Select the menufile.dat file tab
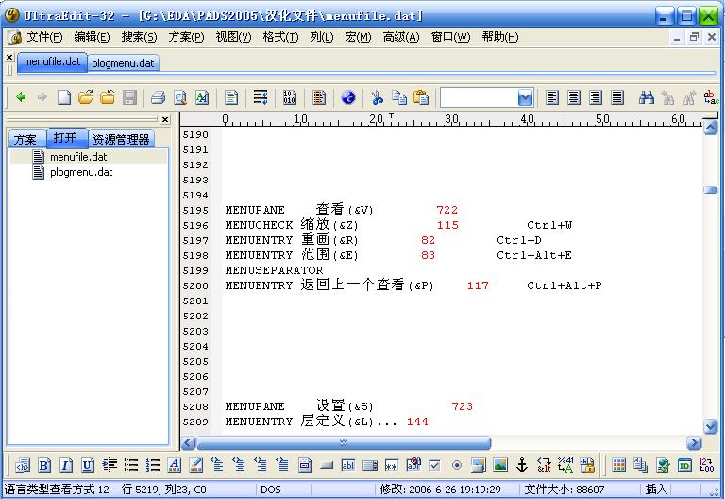 tap(52, 61)
